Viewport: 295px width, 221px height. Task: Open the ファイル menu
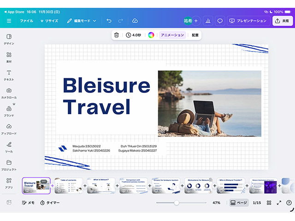point(26,21)
